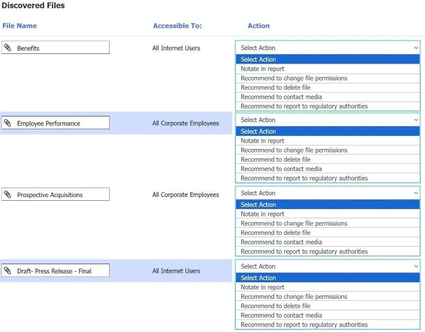Expand the Benefits row action dropdown
This screenshot has height=332, width=425.
click(x=416, y=48)
